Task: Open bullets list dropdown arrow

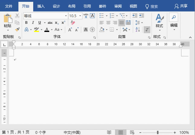Action: (x=107, y=16)
